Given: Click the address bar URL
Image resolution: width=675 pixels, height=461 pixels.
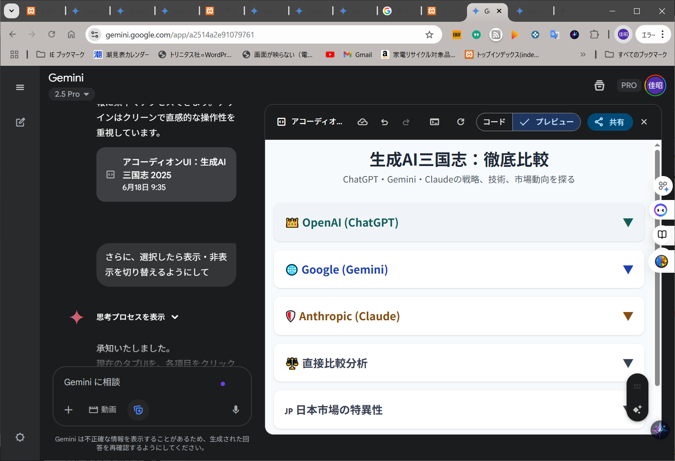Looking at the screenshot, I should pyautogui.click(x=180, y=35).
